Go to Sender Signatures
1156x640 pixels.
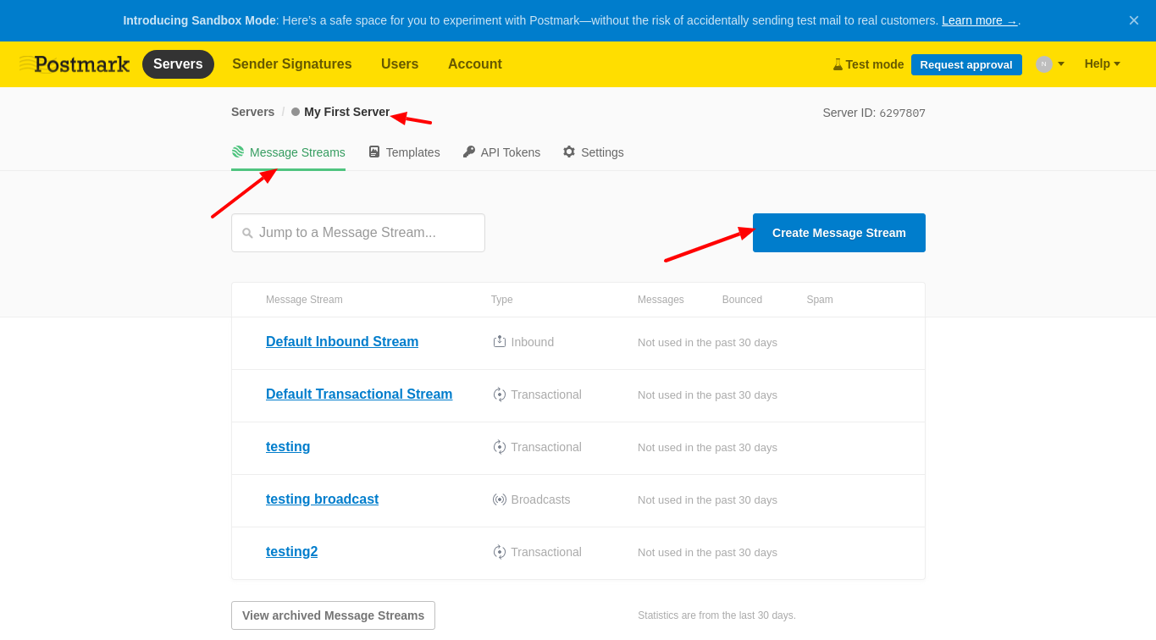[x=292, y=64]
